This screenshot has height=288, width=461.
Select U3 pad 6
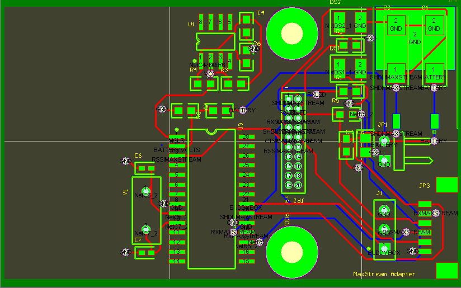tap(177, 185)
